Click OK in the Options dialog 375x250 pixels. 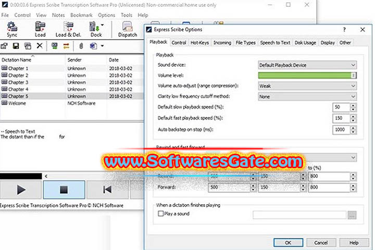tap(288, 243)
